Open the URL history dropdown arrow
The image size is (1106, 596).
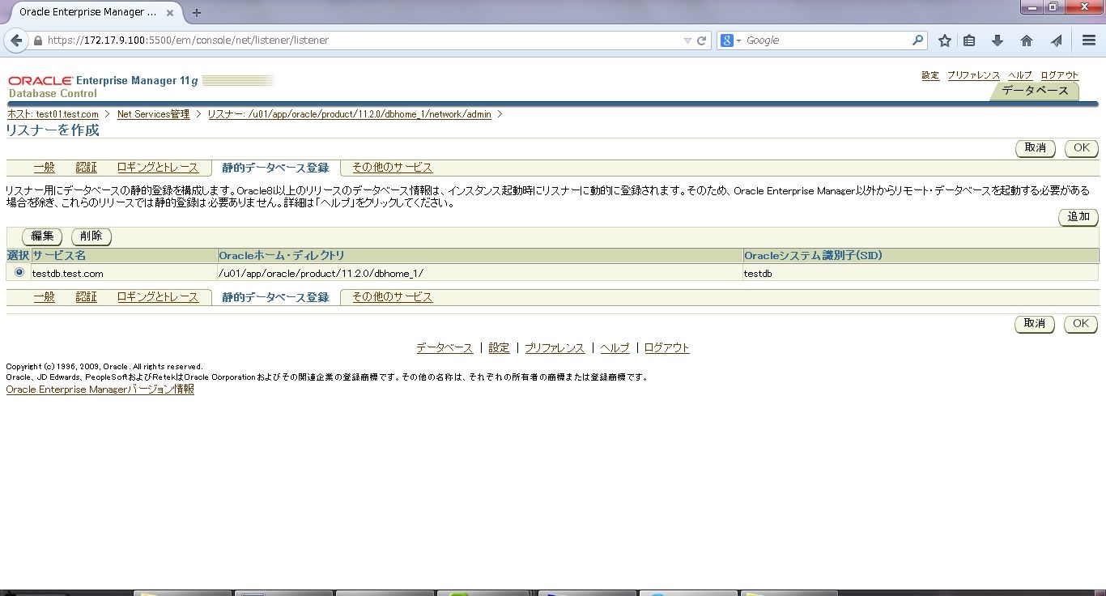click(x=687, y=40)
